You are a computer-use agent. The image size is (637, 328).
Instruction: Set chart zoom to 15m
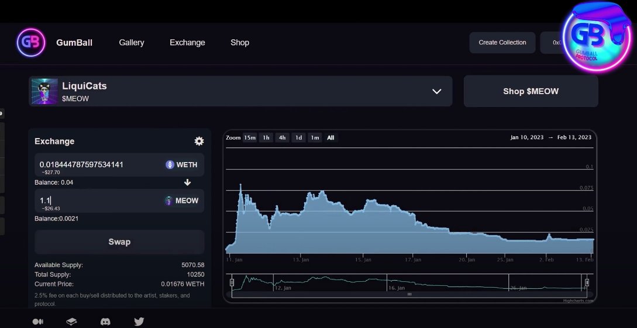[249, 137]
